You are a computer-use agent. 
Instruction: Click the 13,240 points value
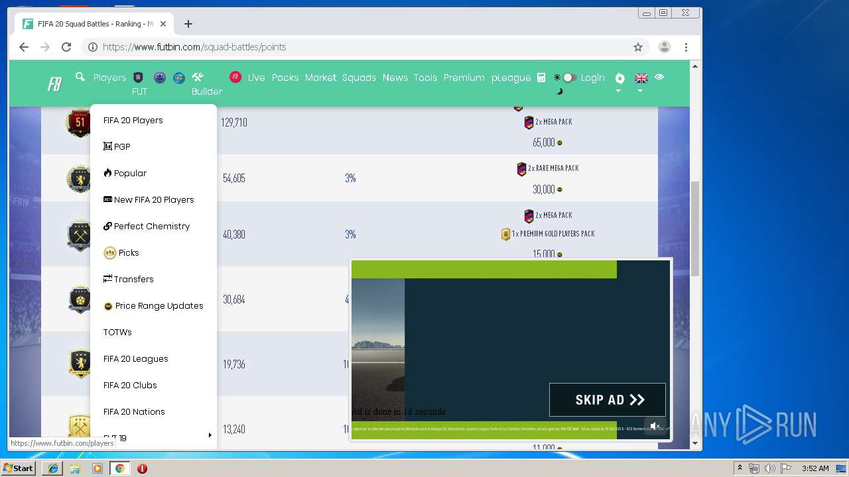(234, 429)
